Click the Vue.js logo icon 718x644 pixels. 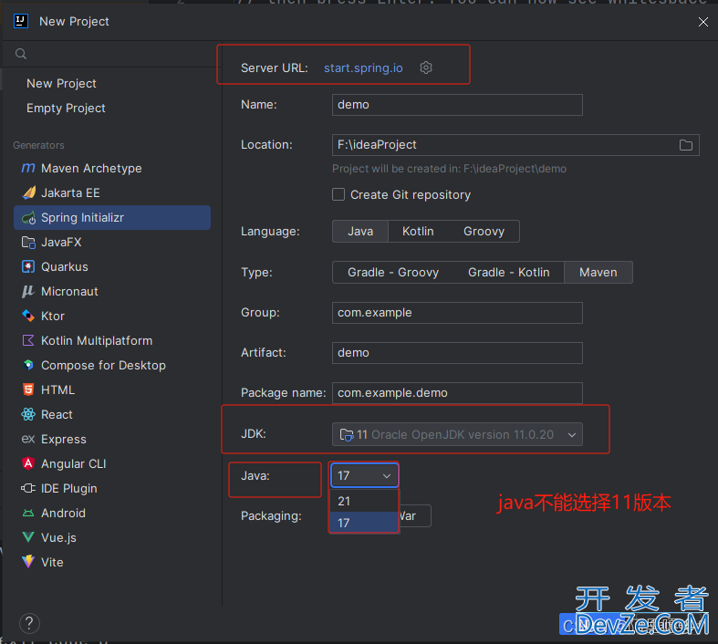tap(28, 537)
